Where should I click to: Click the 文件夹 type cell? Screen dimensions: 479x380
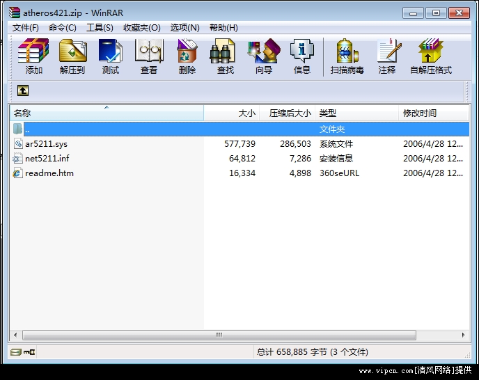(x=332, y=129)
